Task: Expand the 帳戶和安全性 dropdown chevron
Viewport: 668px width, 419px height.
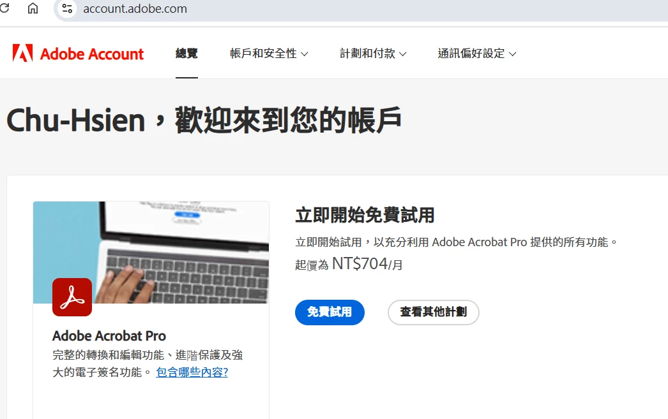Action: tap(304, 54)
